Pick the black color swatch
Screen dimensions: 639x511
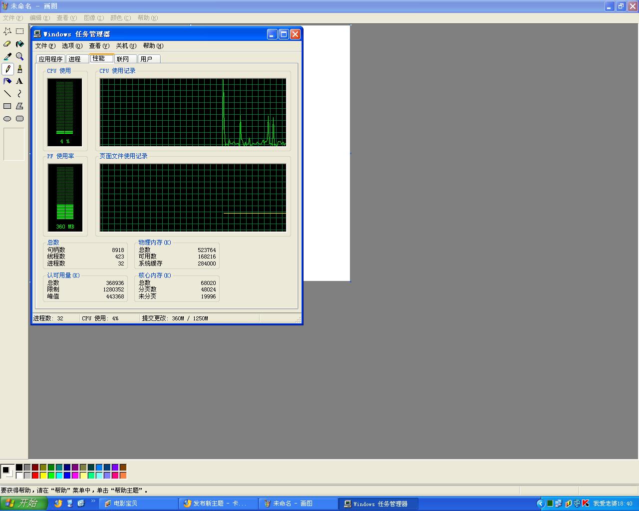(19, 468)
